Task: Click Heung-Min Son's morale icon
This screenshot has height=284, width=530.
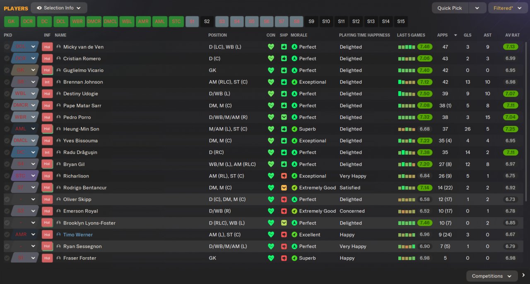Action: tap(294, 129)
